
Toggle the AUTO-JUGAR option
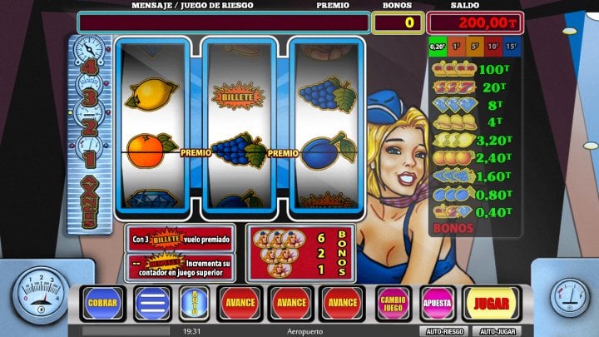coord(498,331)
